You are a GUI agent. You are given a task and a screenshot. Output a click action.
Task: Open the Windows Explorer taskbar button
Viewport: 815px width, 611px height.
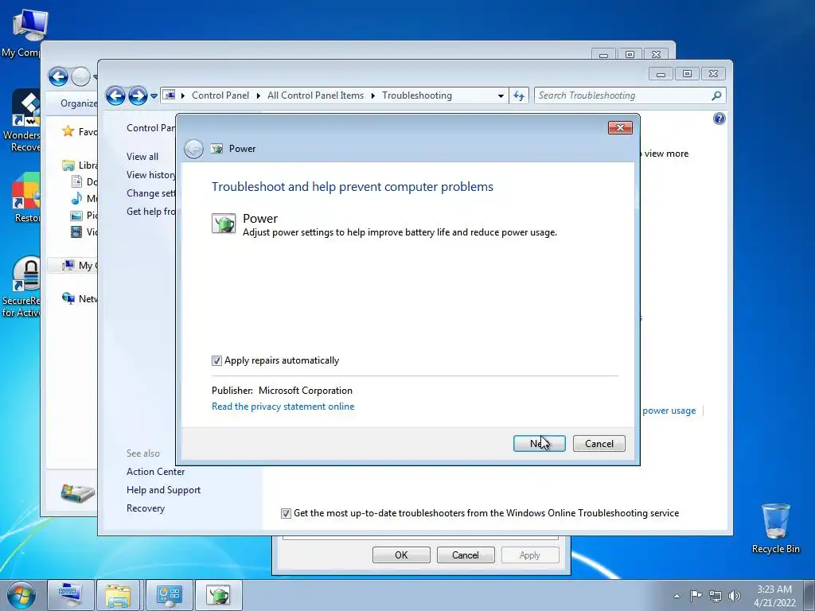(x=118, y=595)
